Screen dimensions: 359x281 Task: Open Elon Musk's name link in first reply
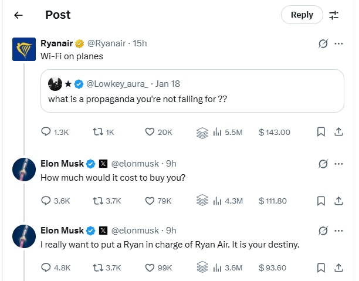tap(62, 164)
